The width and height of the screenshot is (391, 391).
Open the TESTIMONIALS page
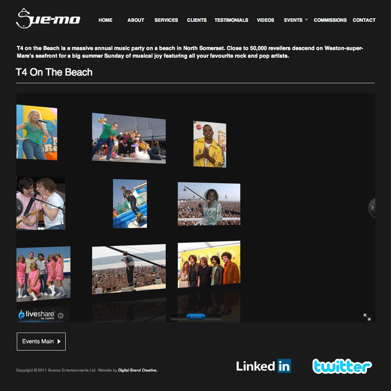pos(231,20)
